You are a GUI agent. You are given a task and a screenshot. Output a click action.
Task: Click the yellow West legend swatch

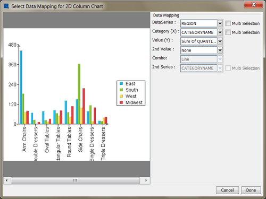coord(121,96)
